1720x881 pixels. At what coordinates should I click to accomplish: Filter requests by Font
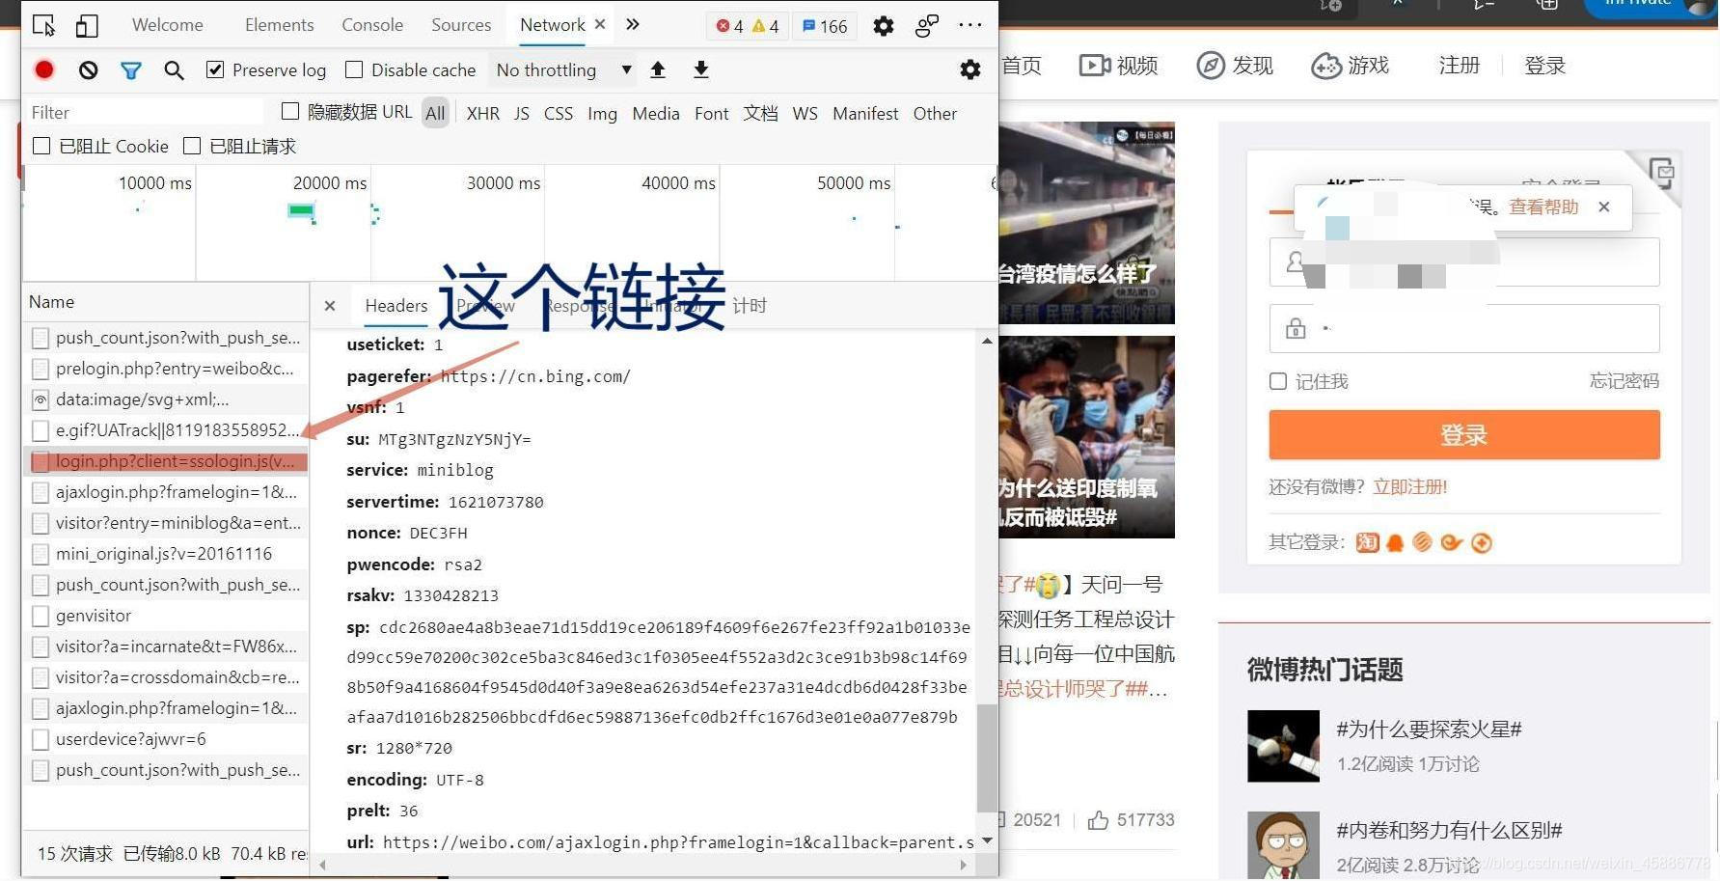pos(712,113)
